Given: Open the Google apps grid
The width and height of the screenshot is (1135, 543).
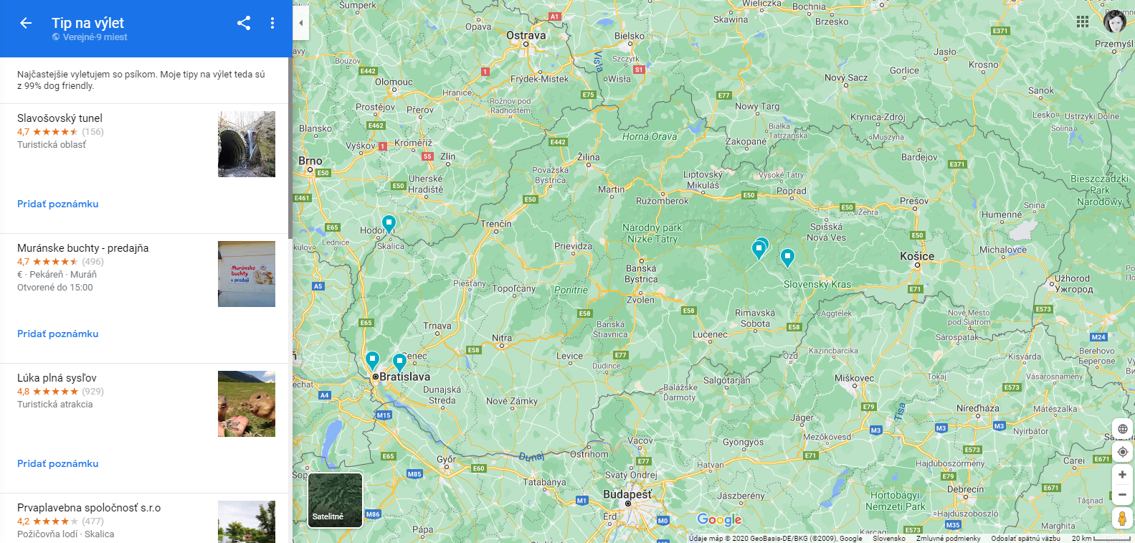Looking at the screenshot, I should tap(1083, 22).
